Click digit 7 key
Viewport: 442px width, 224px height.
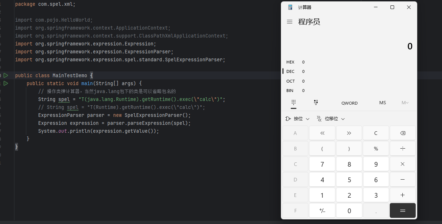pos(322,164)
